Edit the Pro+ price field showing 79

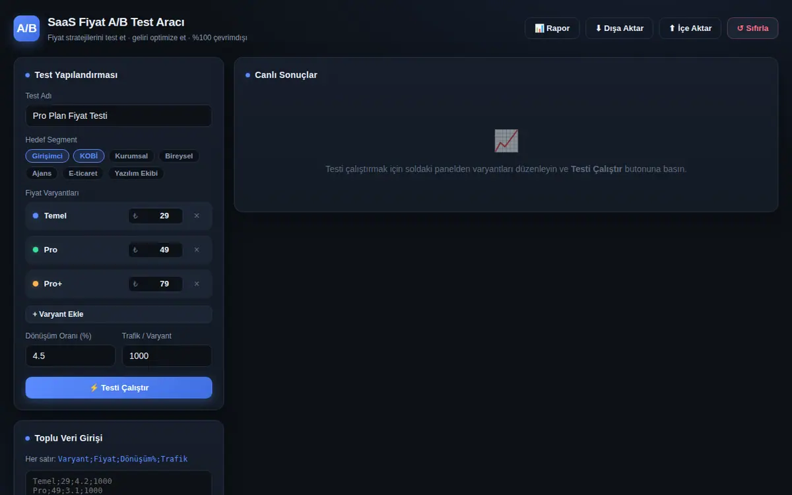[156, 284]
